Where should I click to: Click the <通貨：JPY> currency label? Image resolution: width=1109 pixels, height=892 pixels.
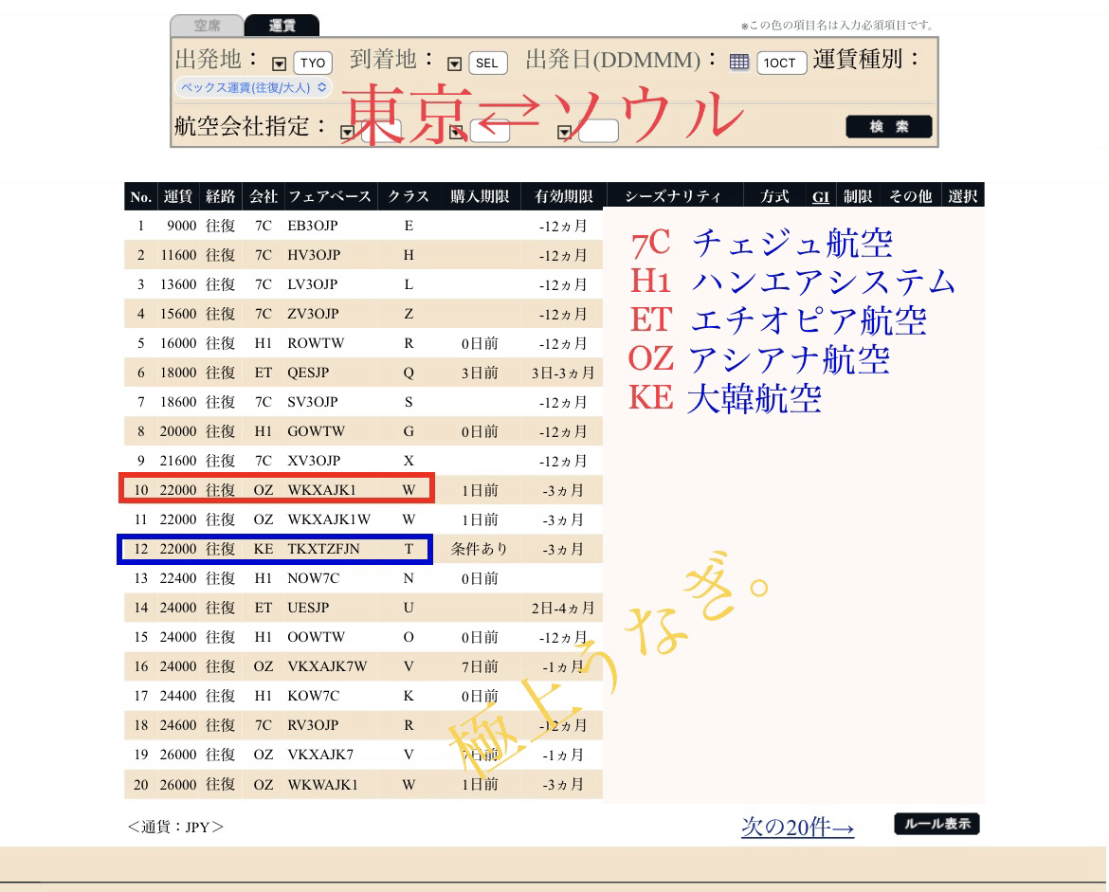coord(175,827)
